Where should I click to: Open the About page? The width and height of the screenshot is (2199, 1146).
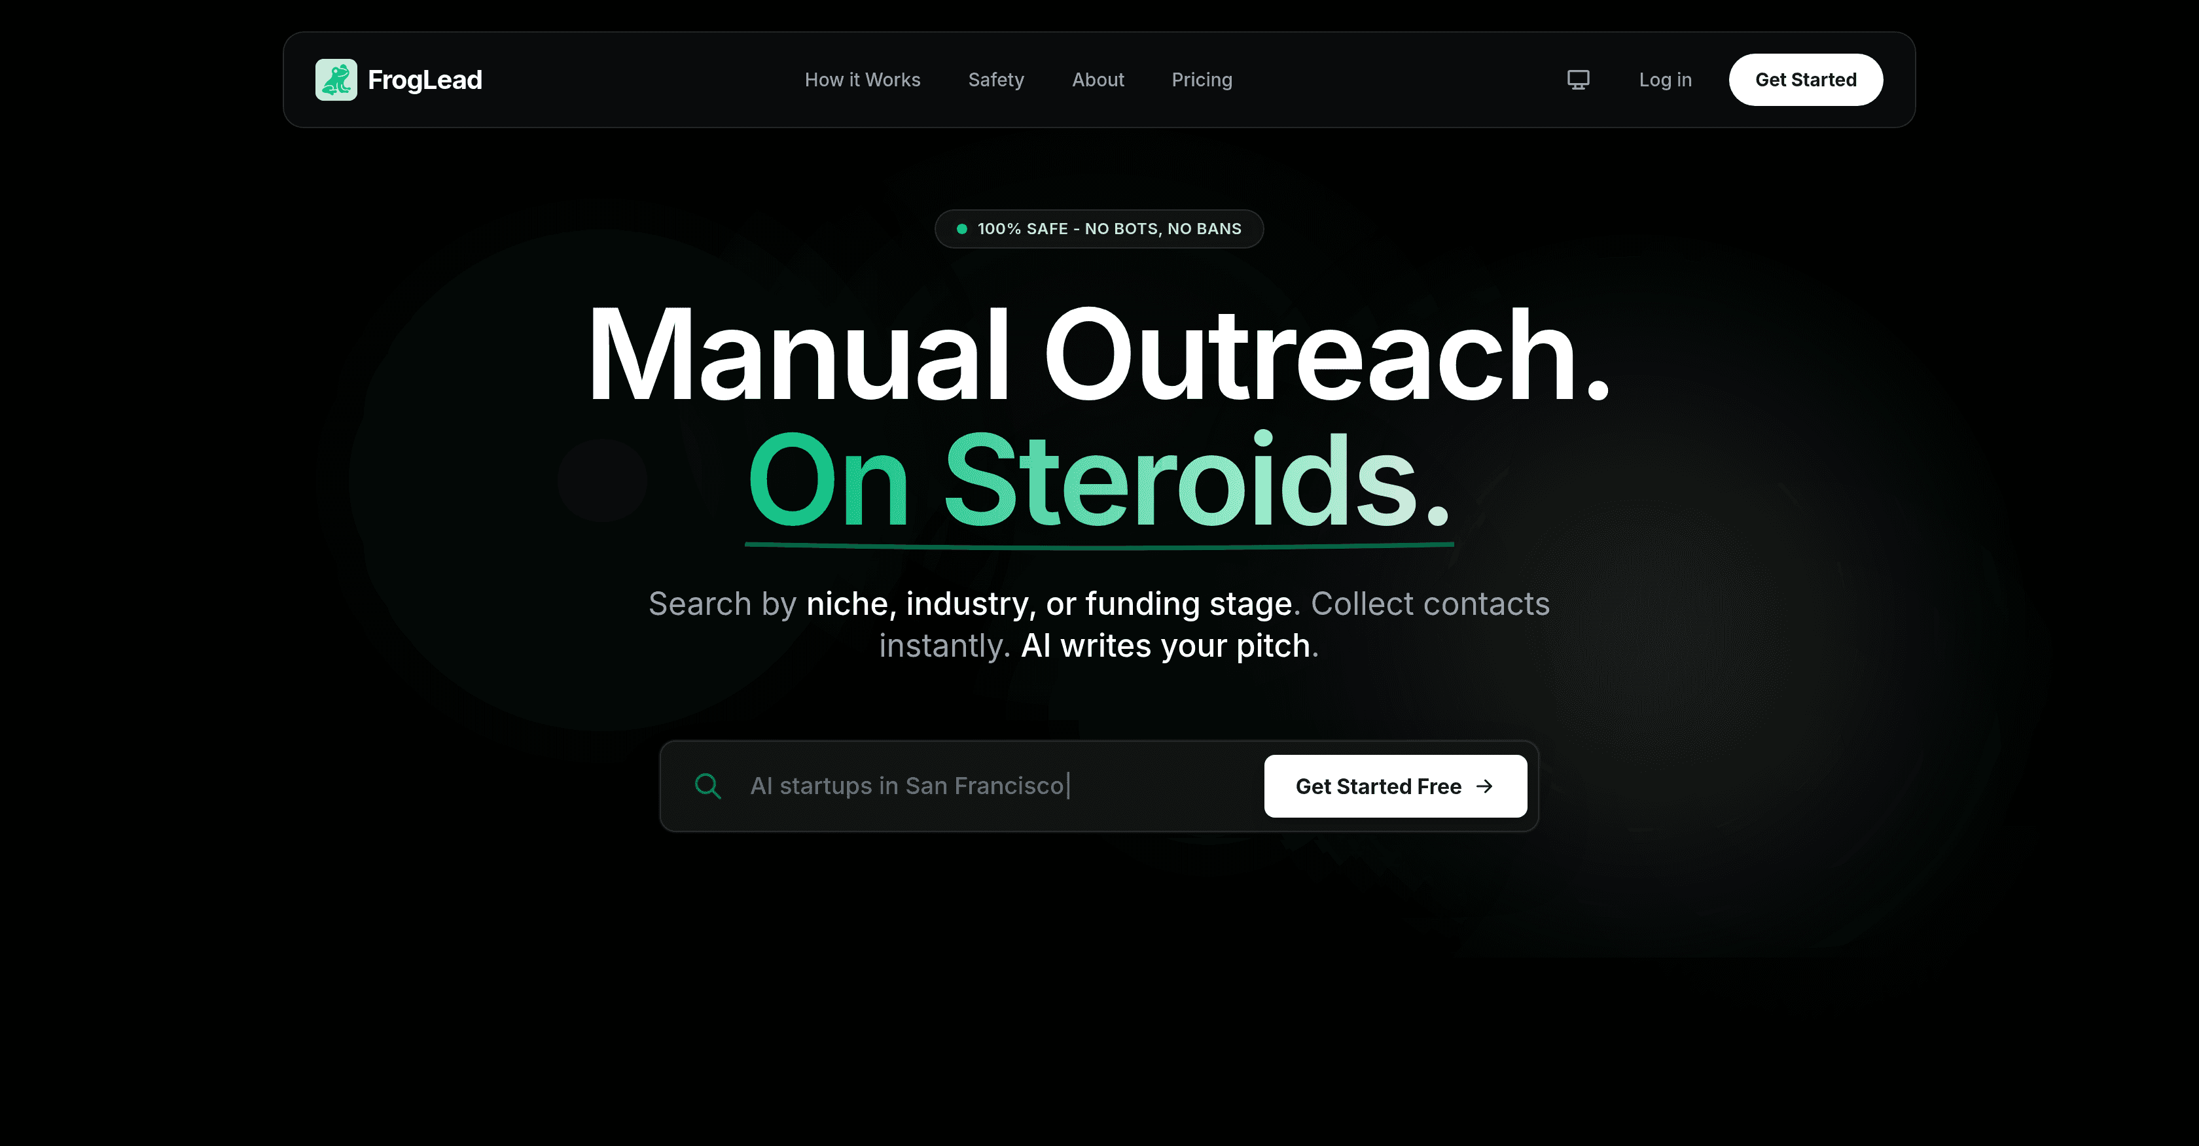click(1098, 79)
